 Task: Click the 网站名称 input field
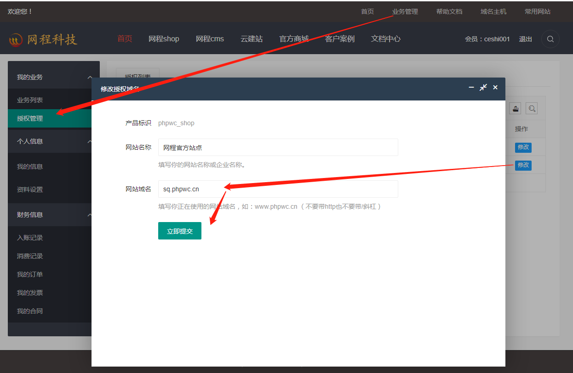tap(278, 147)
